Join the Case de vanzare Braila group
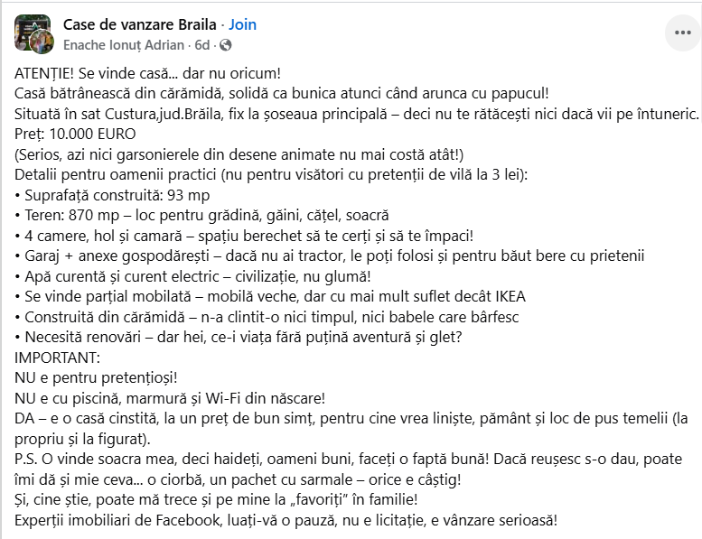702x539 pixels. 242,24
